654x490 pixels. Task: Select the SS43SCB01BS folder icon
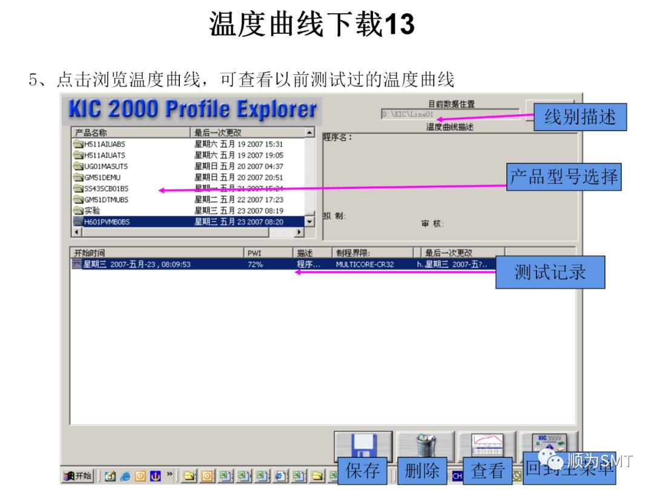point(78,188)
